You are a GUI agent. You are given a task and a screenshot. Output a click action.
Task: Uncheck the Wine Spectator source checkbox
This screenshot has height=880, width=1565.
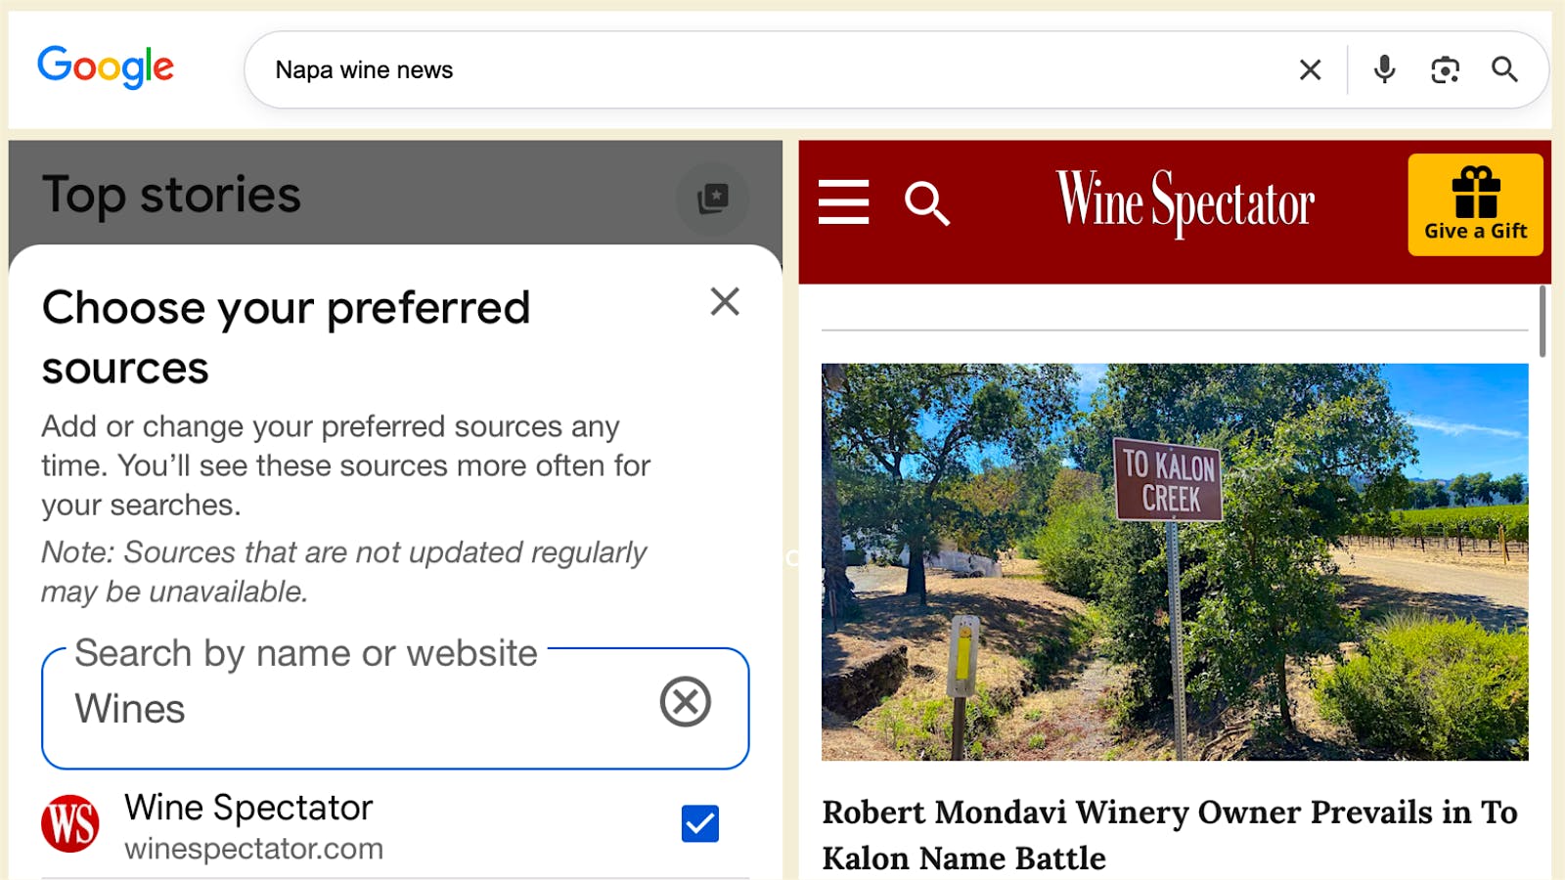point(699,823)
